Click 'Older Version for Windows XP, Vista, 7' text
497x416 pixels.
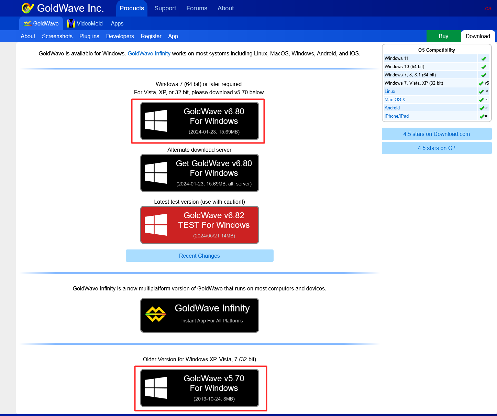199,359
